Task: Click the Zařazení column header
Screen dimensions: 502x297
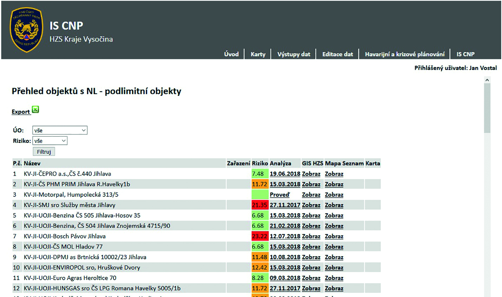Action: [x=239, y=163]
